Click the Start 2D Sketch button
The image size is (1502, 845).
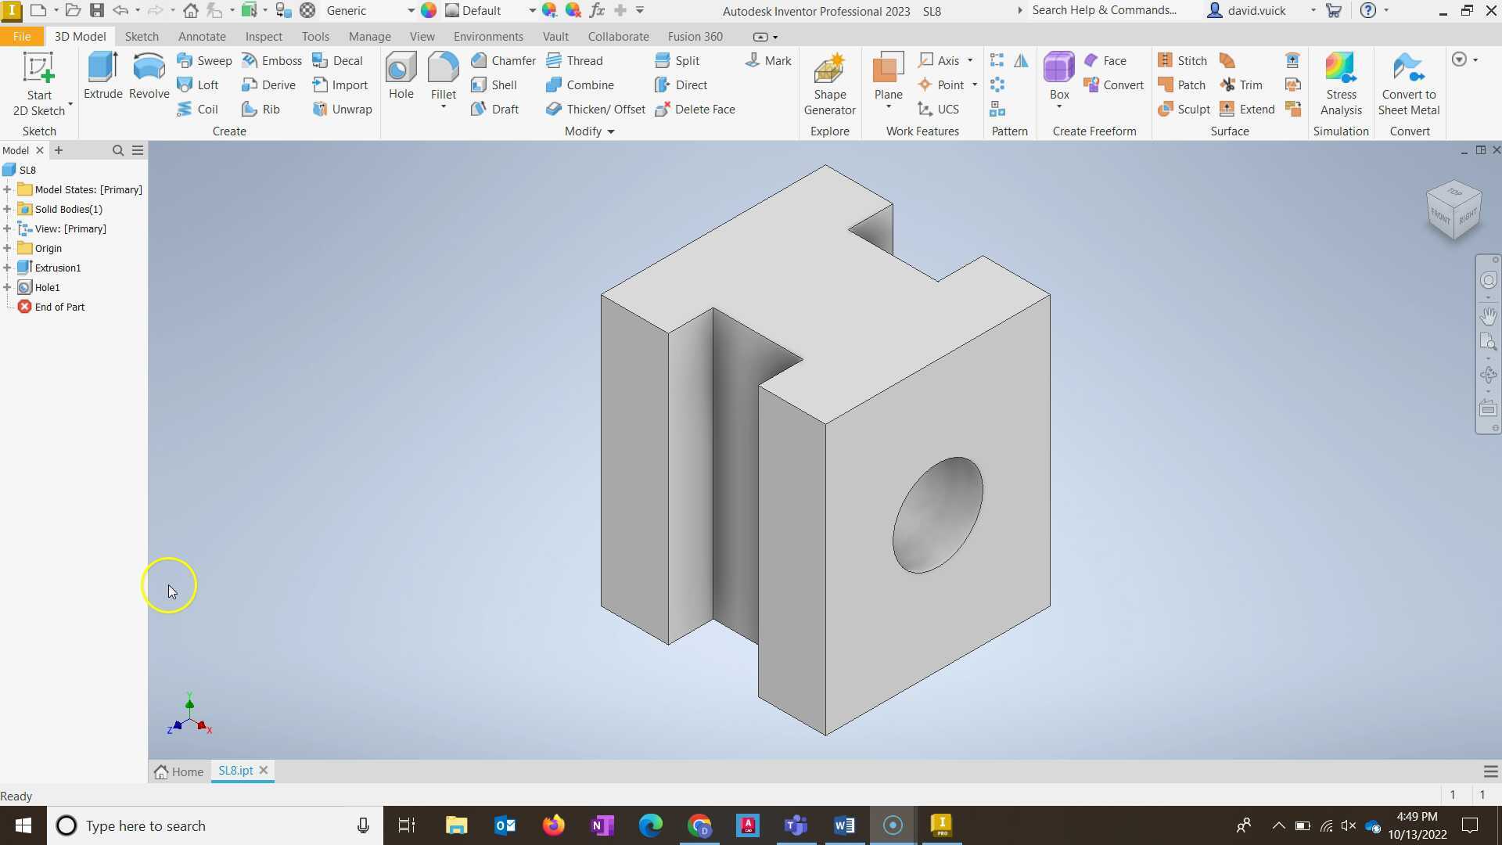pos(38,82)
